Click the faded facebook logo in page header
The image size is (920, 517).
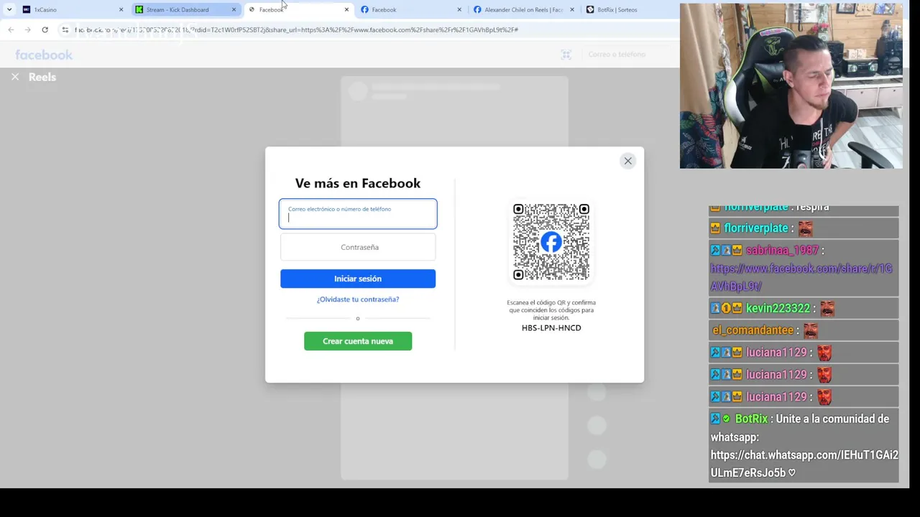tap(44, 55)
